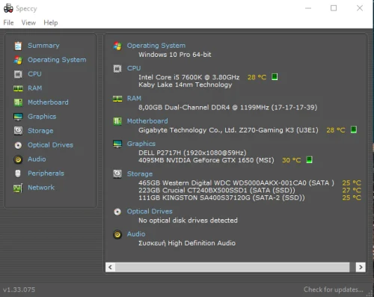Select the CPU chip icon in sidebar
This screenshot has width=374, height=297.
pos(18,74)
